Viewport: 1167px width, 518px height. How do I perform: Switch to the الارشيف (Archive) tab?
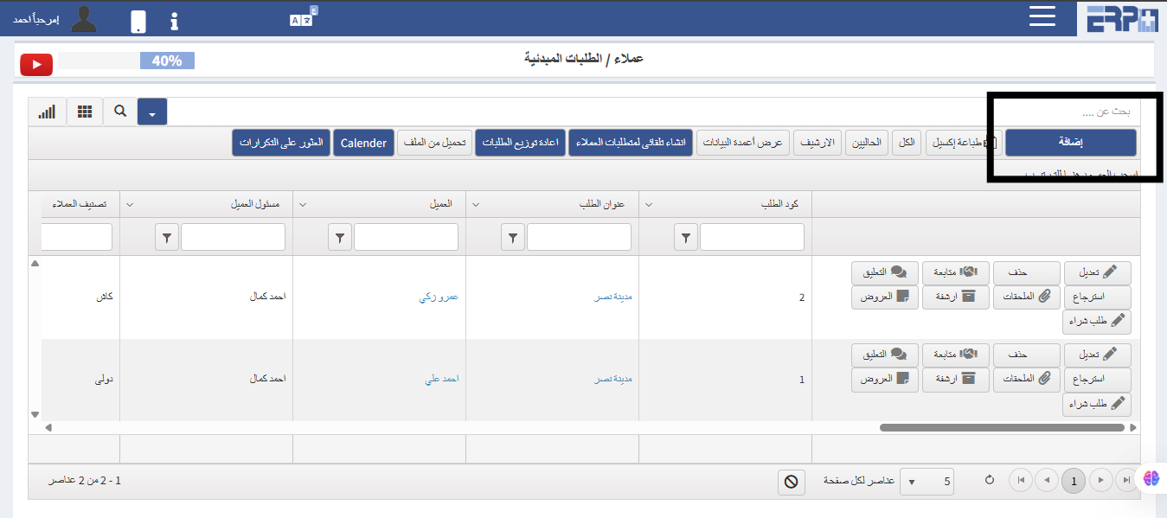click(x=818, y=142)
